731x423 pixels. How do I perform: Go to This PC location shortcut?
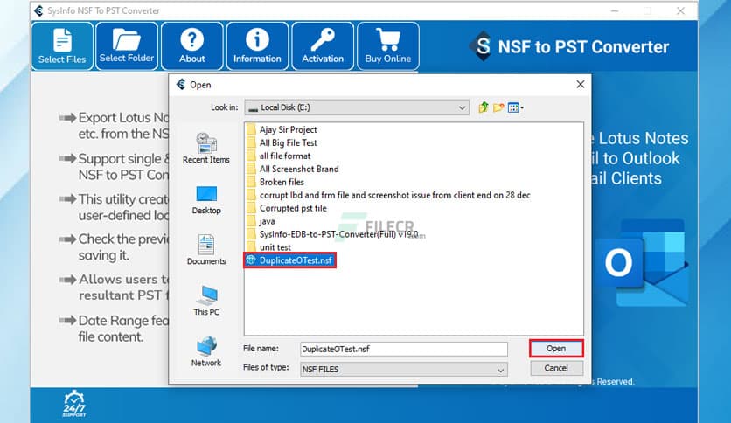pyautogui.click(x=206, y=301)
